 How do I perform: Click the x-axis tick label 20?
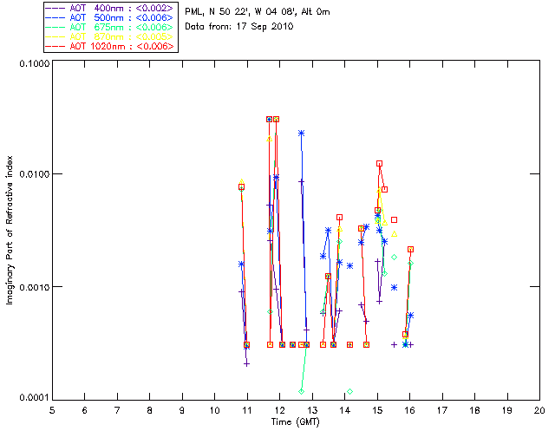point(539,410)
